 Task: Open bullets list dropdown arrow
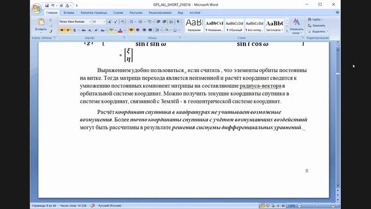136,22
